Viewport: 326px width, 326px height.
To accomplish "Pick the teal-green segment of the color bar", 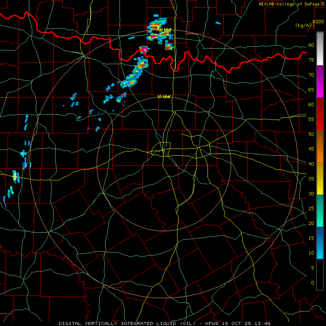I will pos(320,210).
